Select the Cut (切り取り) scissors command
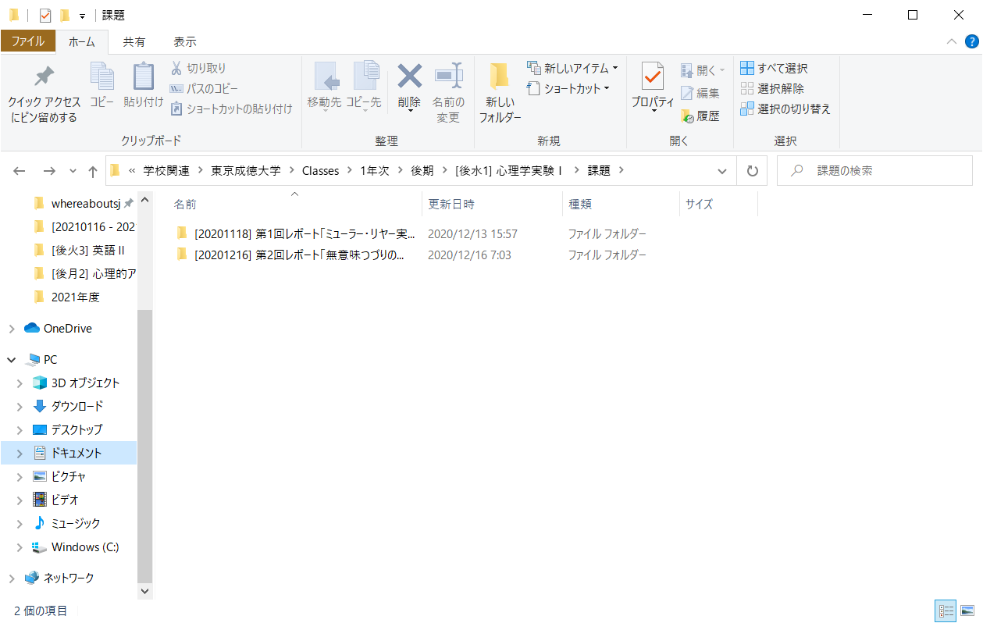This screenshot has width=983, height=623. (198, 69)
